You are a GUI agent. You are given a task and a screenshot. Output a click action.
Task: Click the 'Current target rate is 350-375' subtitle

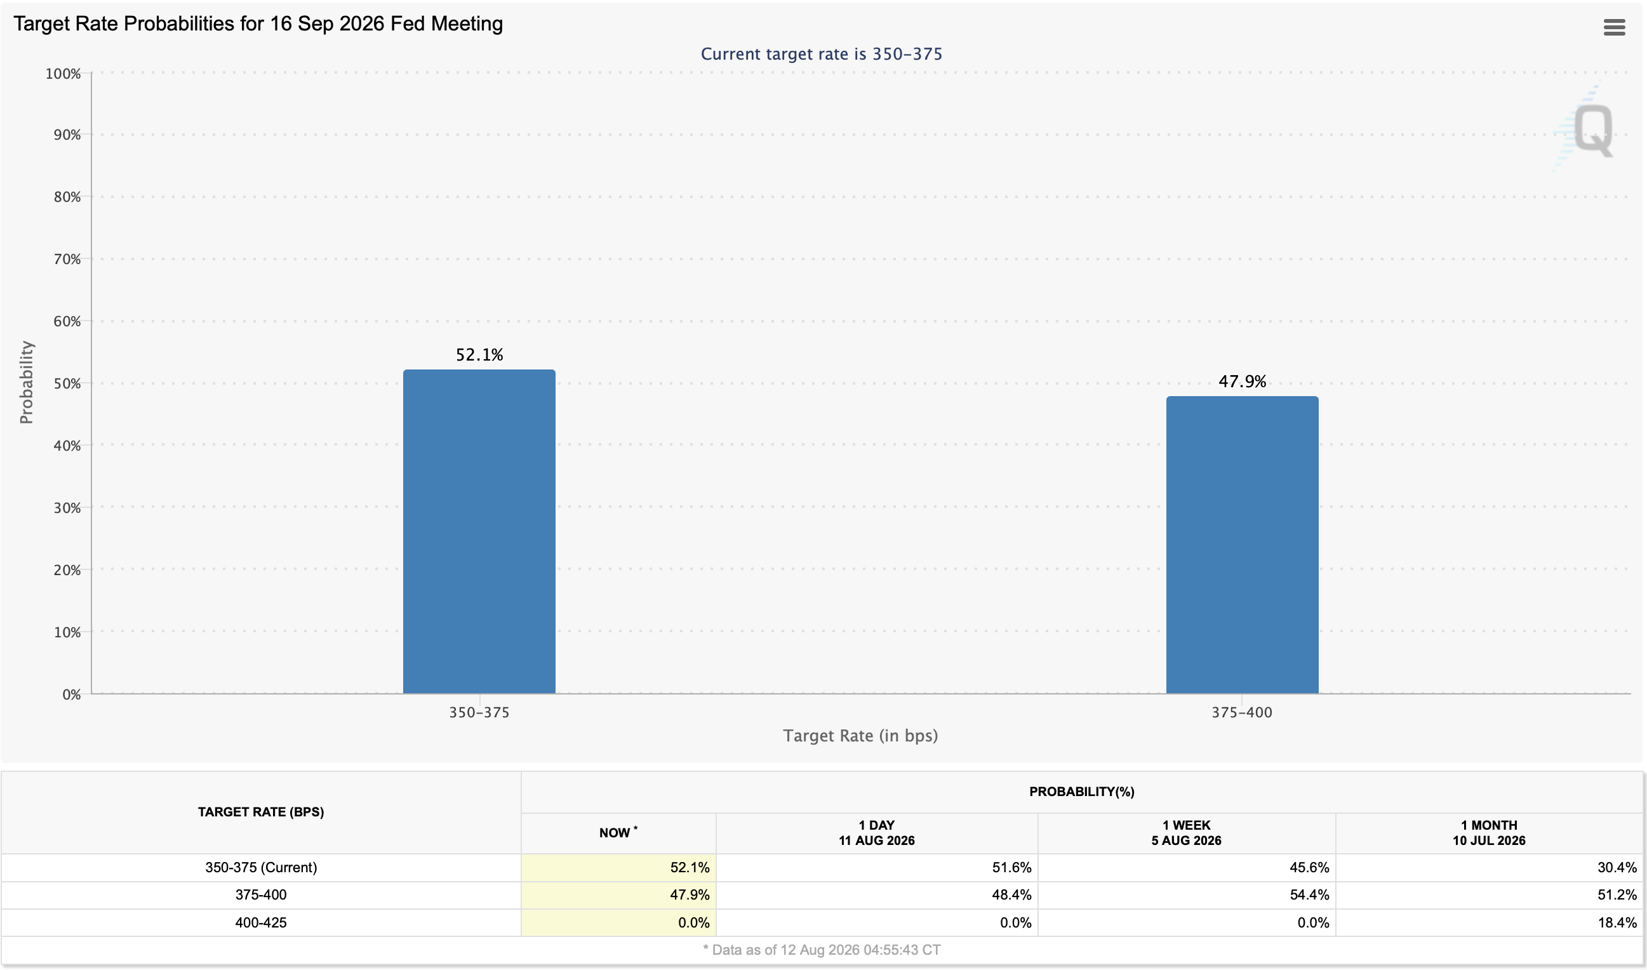tap(822, 53)
